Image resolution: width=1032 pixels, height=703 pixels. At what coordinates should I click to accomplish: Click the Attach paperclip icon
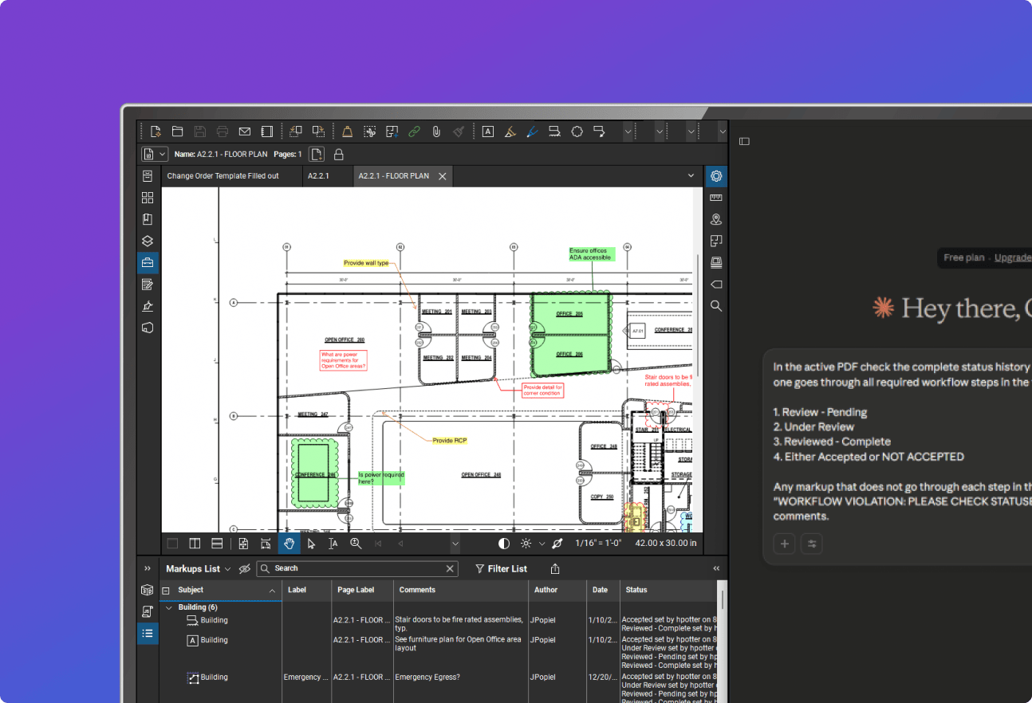pyautogui.click(x=437, y=132)
